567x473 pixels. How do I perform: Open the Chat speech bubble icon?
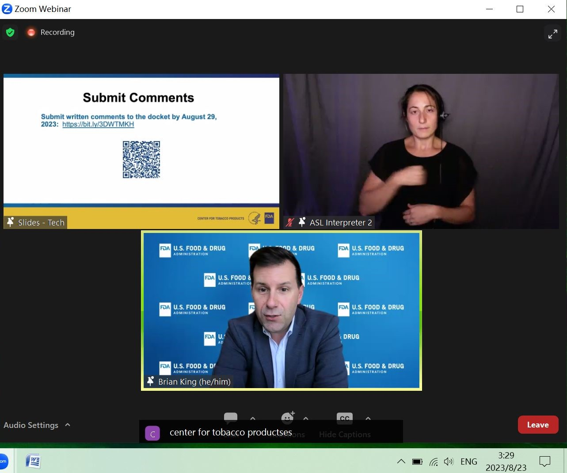[231, 418]
